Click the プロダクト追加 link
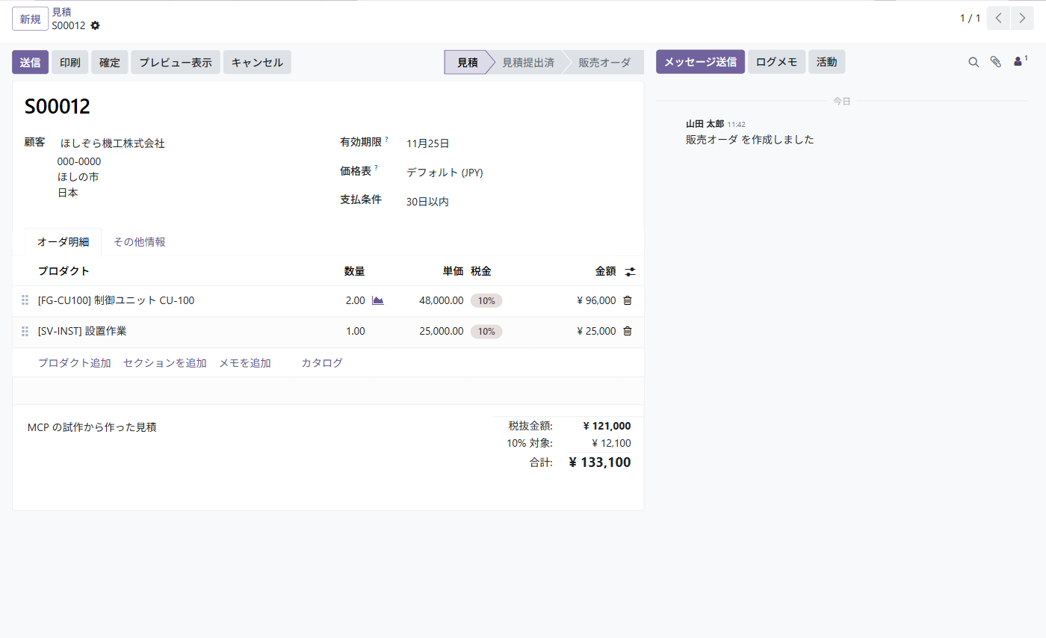Image resolution: width=1046 pixels, height=638 pixels. click(x=75, y=363)
